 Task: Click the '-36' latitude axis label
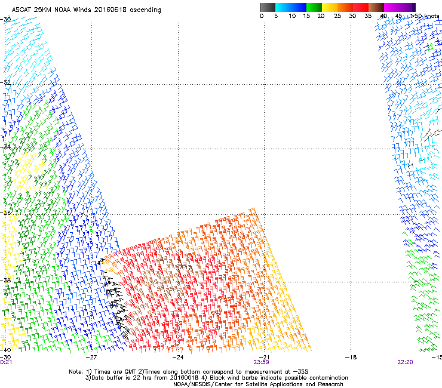(5, 213)
